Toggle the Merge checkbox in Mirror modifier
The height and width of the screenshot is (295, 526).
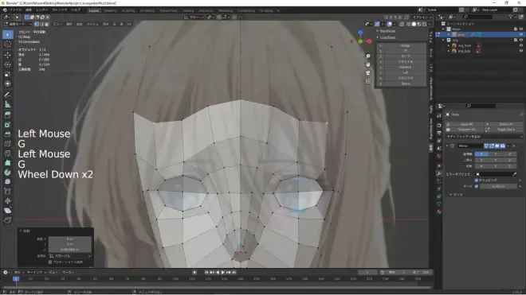477,186
